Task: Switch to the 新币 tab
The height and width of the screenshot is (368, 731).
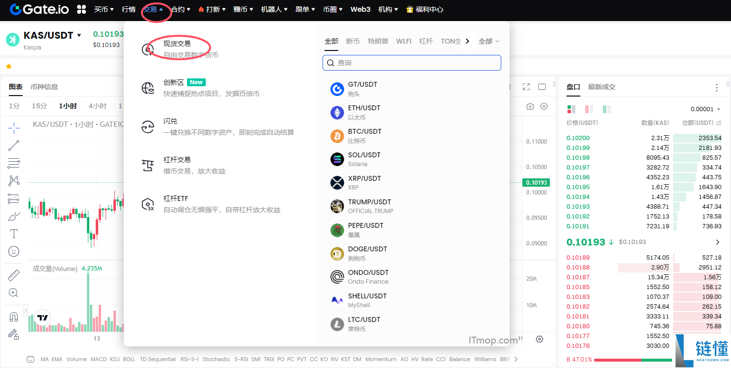Action: pos(352,41)
